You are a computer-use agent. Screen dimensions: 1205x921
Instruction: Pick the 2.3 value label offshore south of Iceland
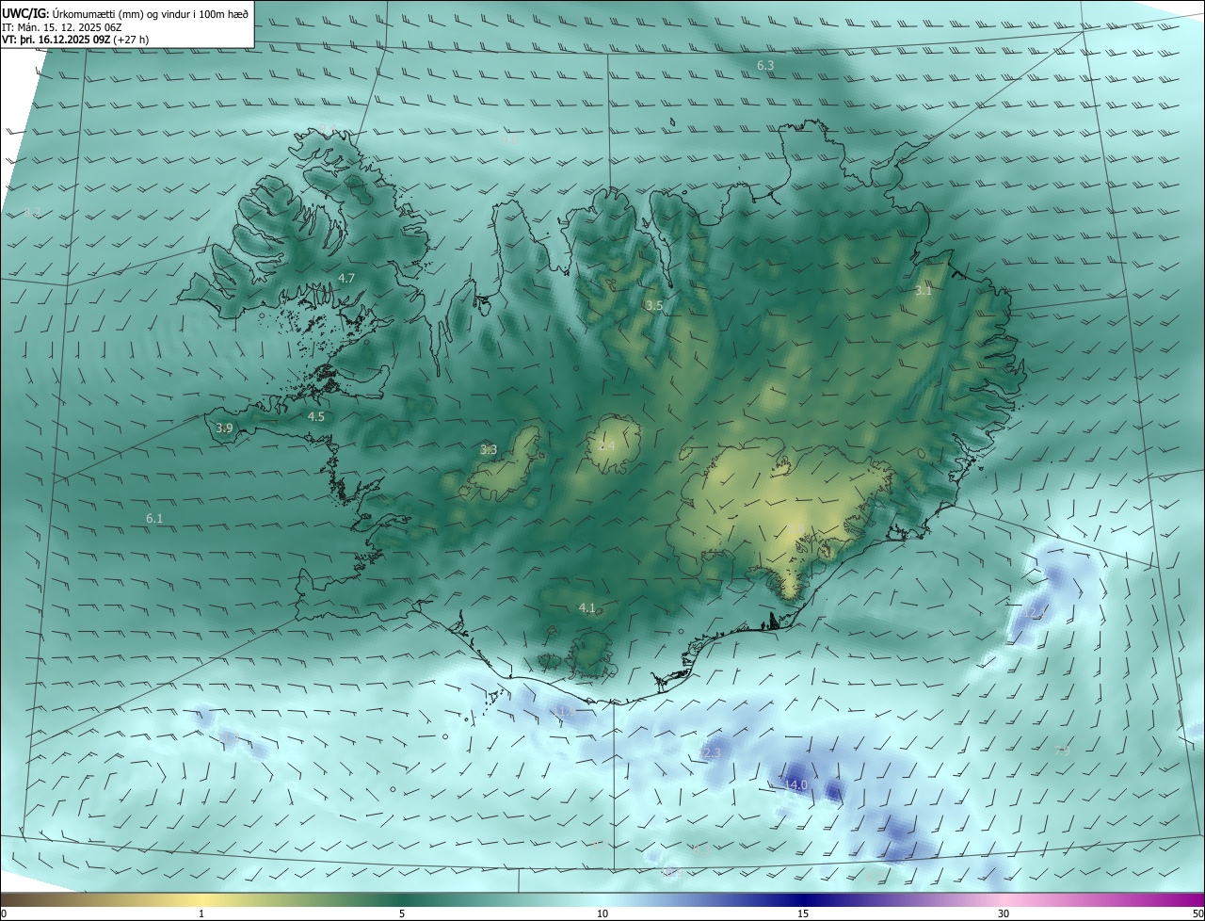(x=712, y=752)
